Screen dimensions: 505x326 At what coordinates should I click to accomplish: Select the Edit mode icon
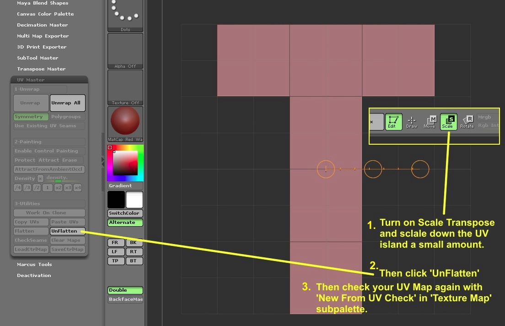[394, 121]
